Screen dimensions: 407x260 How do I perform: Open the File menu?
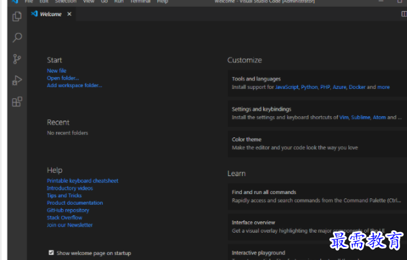click(29, 1)
